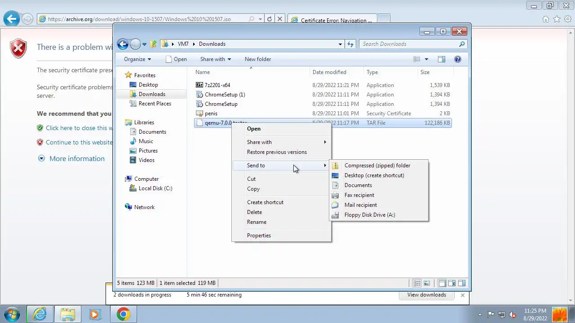Open recent pages dropdown arrow
The height and width of the screenshot is (323, 575).
click(x=144, y=44)
